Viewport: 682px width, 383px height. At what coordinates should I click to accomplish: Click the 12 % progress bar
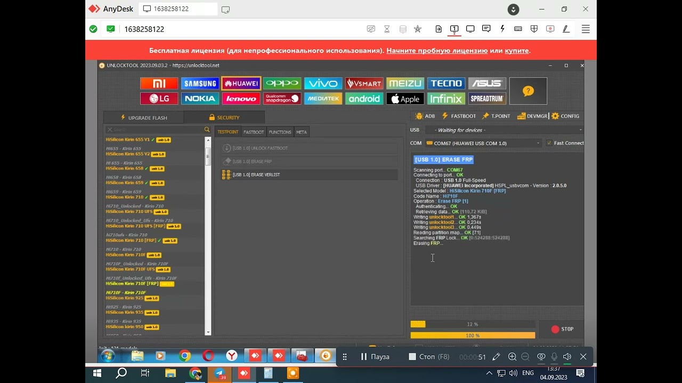tap(473, 324)
